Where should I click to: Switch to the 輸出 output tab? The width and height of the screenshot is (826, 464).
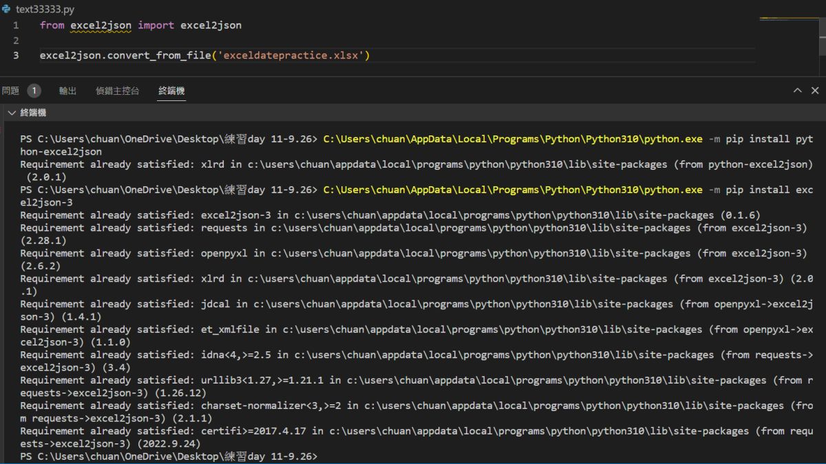[67, 91]
